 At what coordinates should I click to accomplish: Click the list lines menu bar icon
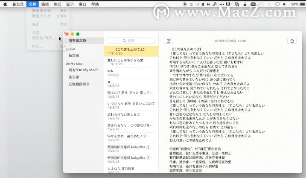pos(192,4)
